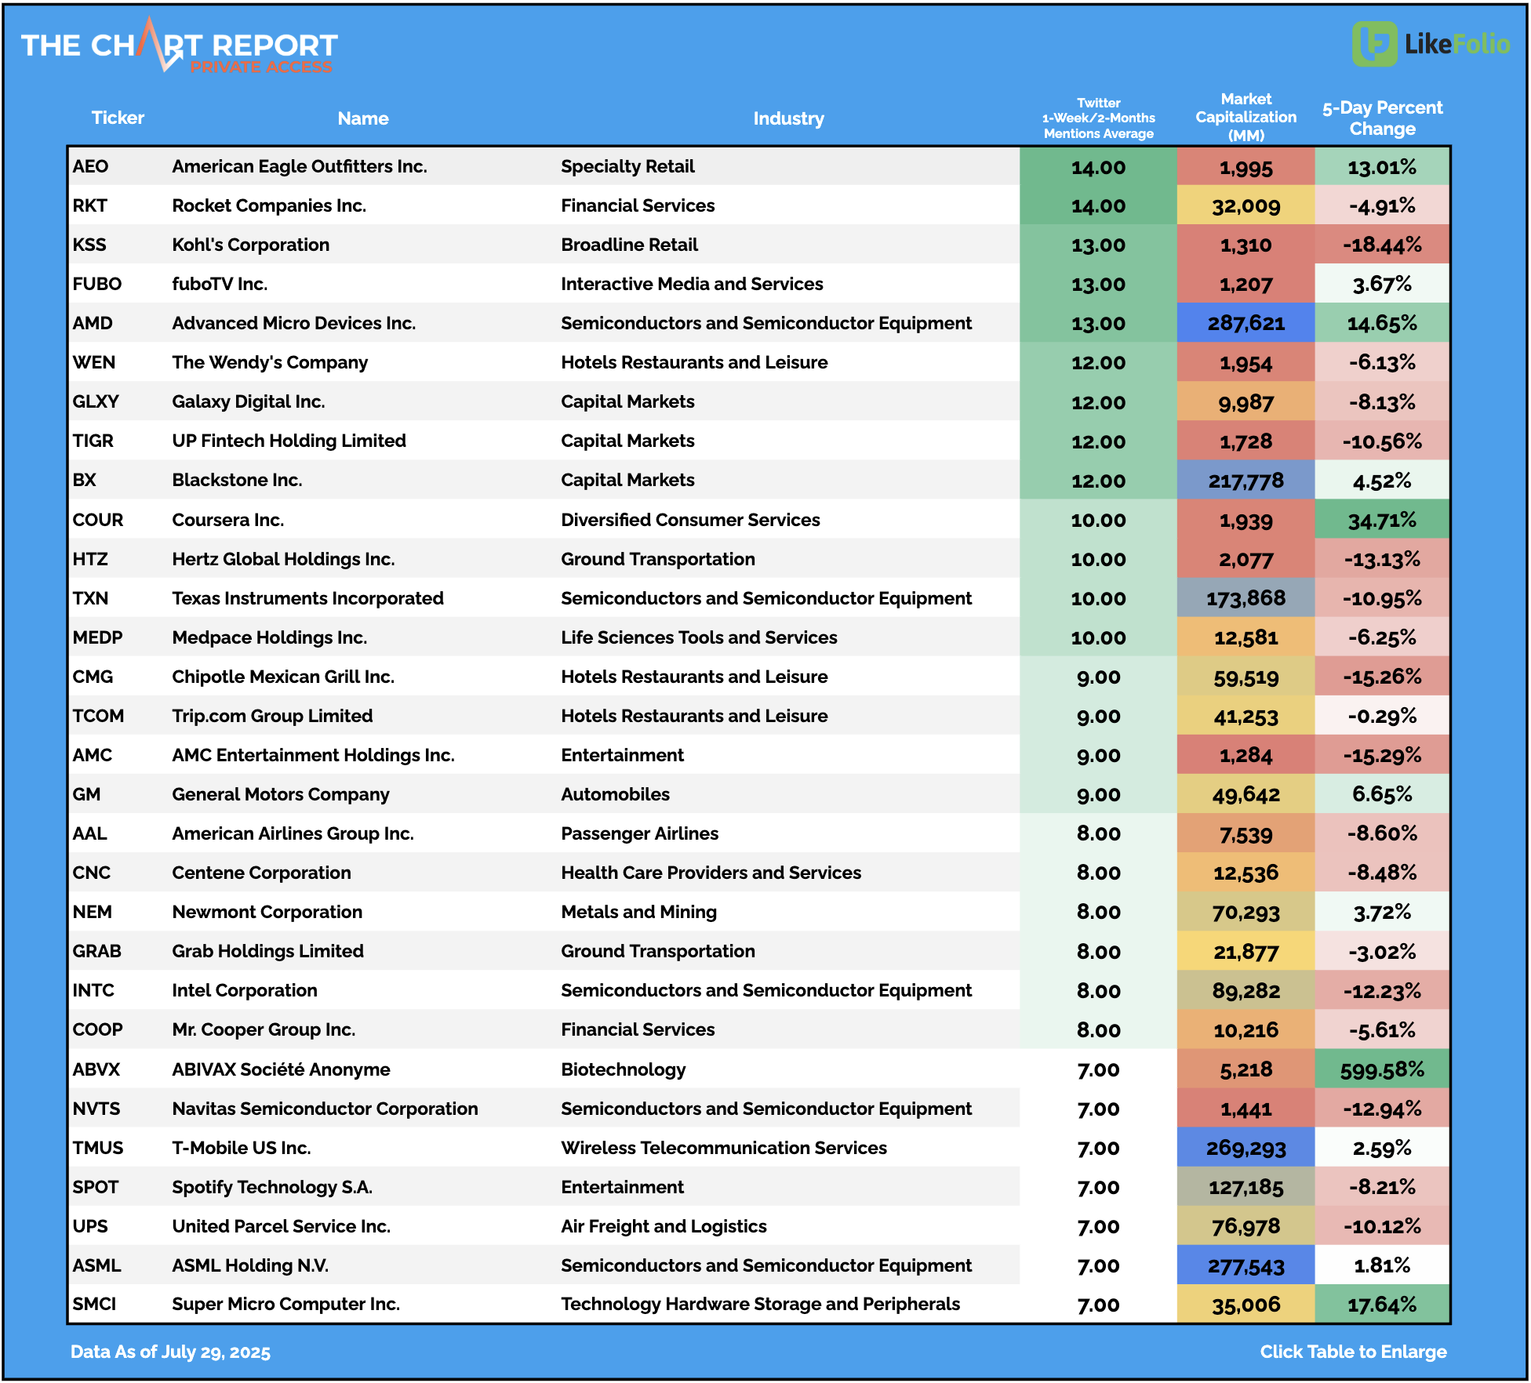The image size is (1531, 1383).
Task: Click the Specialty Retail industry cell
Action: 627,166
